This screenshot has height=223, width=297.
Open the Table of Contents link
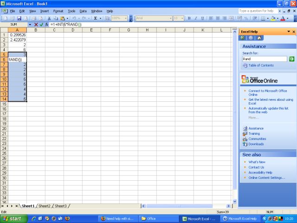[261, 65]
